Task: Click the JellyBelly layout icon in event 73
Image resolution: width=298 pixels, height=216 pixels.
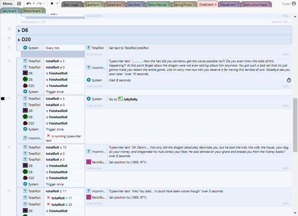Action: point(121,99)
